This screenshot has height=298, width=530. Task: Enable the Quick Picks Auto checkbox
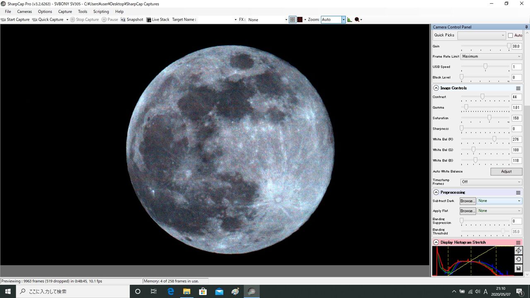click(511, 36)
